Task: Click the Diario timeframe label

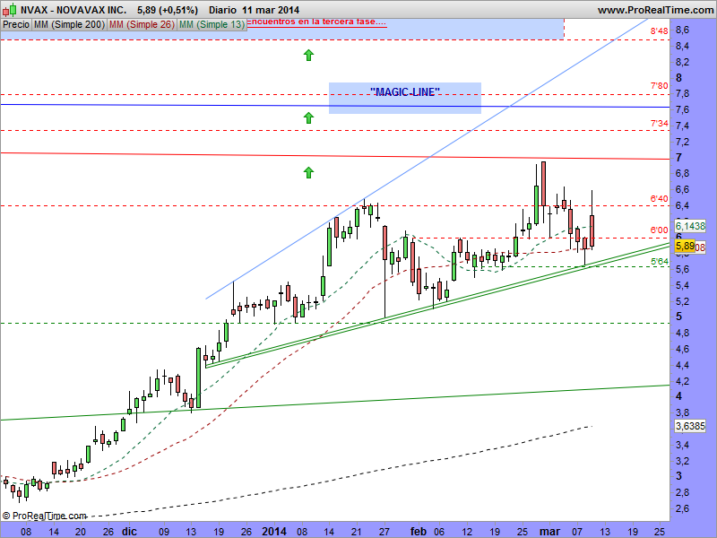Action: click(222, 10)
